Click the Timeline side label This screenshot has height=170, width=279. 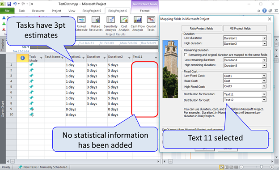(x=3, y=45)
